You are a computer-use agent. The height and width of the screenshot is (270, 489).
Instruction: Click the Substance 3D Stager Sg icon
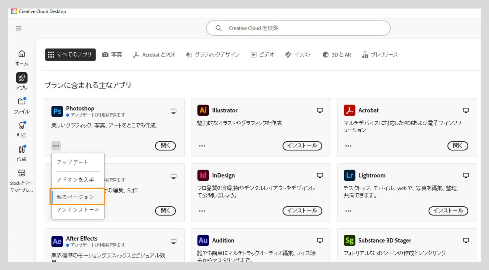[x=349, y=240]
